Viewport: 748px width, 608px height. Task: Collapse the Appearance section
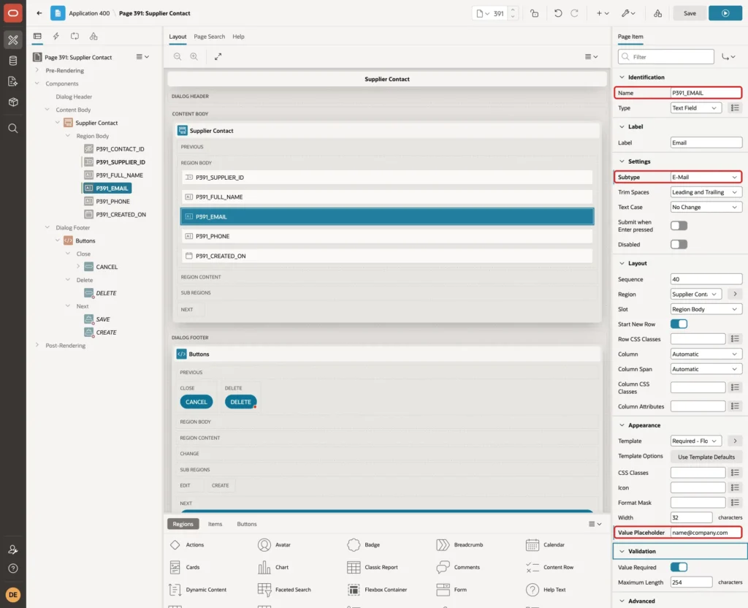pos(622,425)
